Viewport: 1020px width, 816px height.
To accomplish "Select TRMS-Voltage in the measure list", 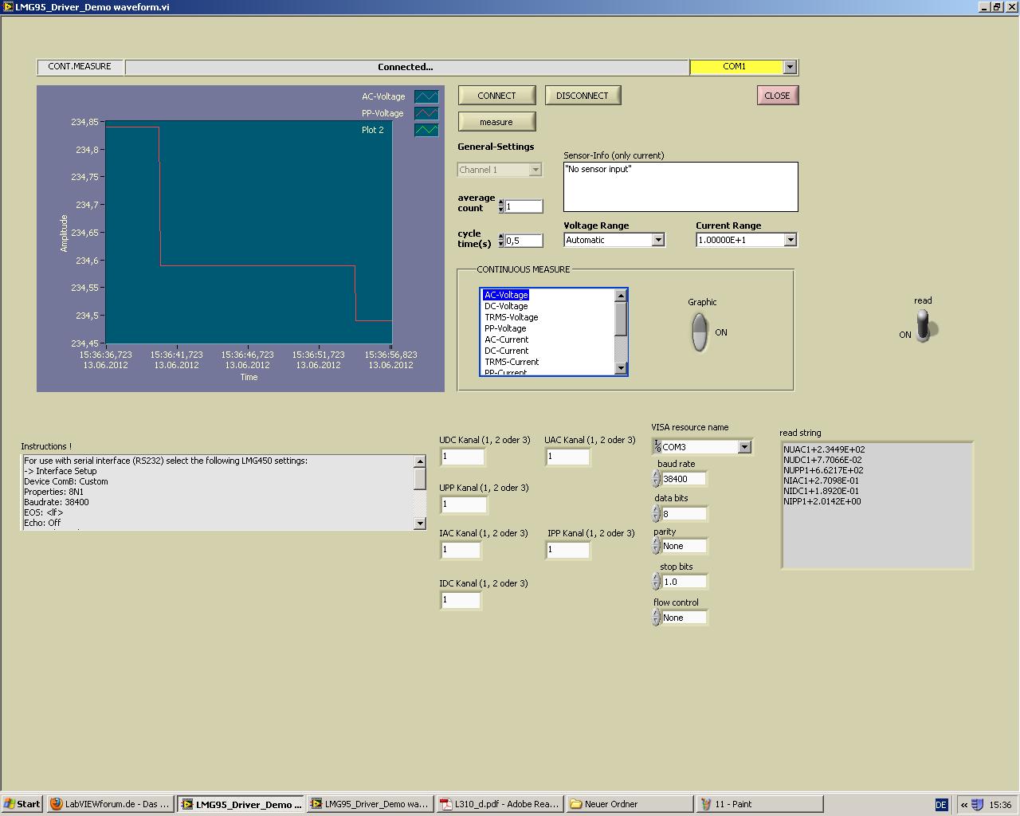I will point(512,317).
